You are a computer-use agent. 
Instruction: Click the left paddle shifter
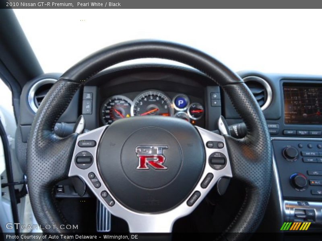tap(79, 125)
